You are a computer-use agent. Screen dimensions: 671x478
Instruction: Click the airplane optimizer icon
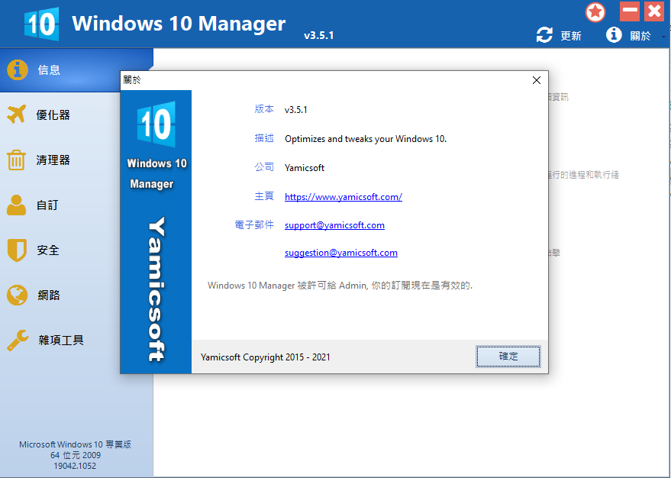tap(17, 115)
